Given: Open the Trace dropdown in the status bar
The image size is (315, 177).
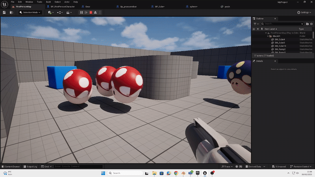Looking at the screenshot, I should [x=227, y=166].
